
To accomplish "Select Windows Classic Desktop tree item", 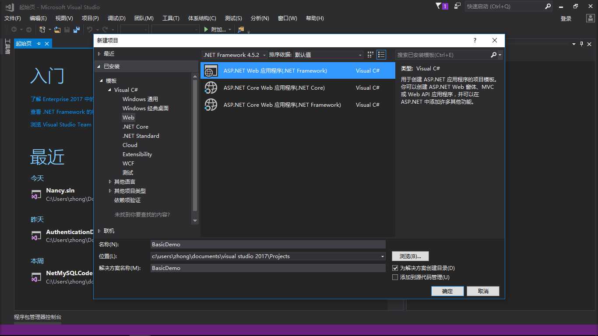I will tap(145, 108).
